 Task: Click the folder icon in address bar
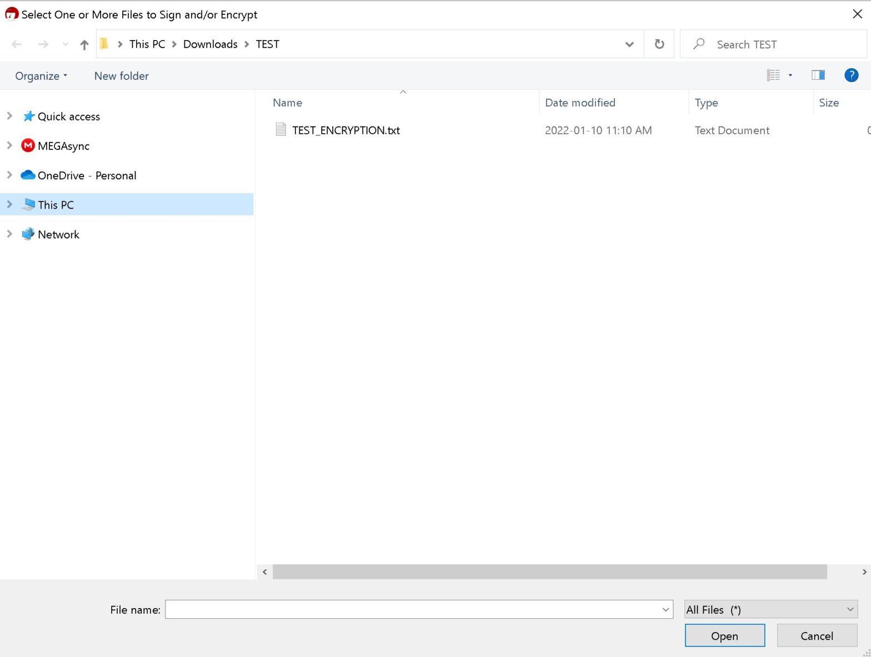pos(104,44)
